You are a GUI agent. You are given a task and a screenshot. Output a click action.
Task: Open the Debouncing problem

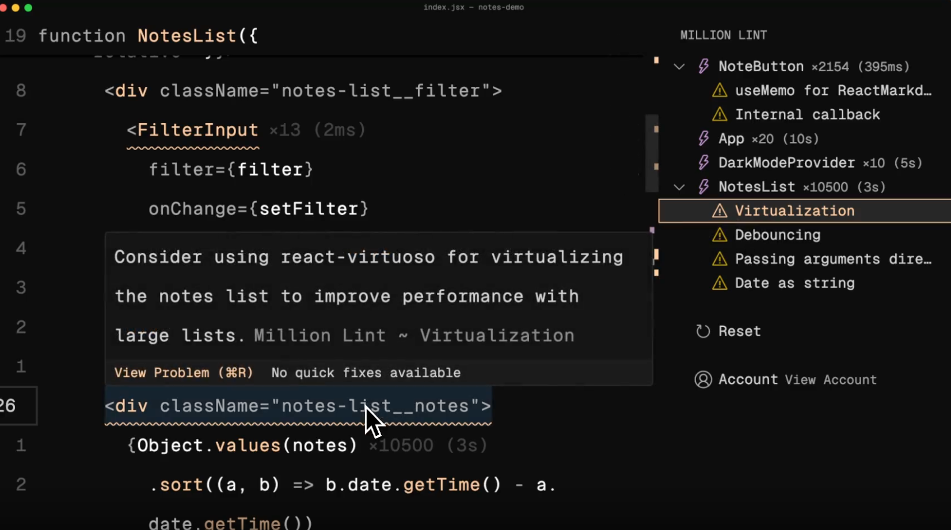(777, 235)
